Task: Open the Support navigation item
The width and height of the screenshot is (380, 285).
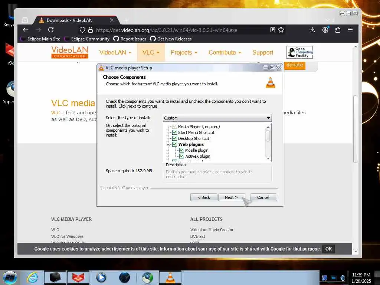Action: click(x=263, y=52)
